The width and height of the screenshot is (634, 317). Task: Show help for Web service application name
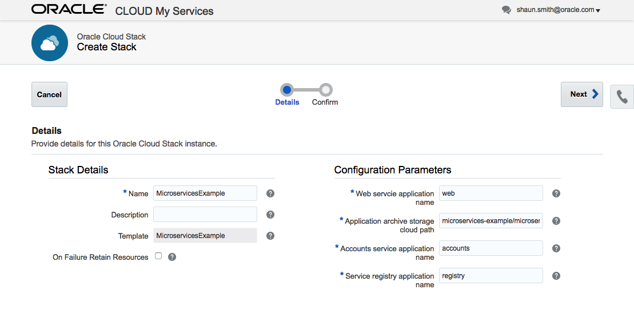coord(556,193)
